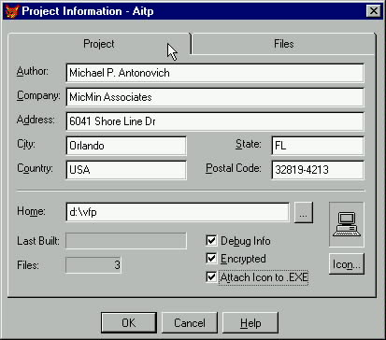Uncheck Attach Icon to .EXE

(211, 276)
